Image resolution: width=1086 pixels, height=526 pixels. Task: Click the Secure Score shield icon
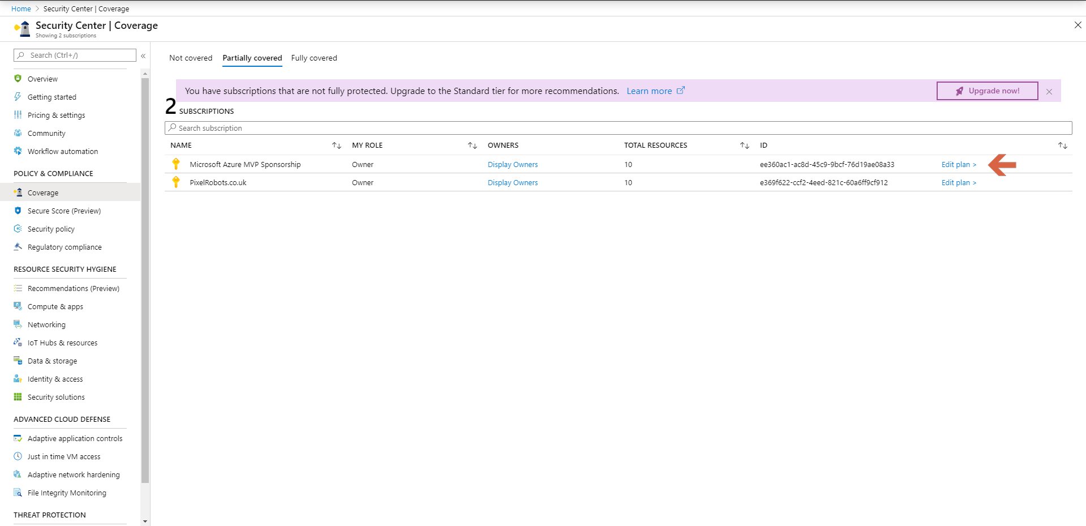point(18,211)
